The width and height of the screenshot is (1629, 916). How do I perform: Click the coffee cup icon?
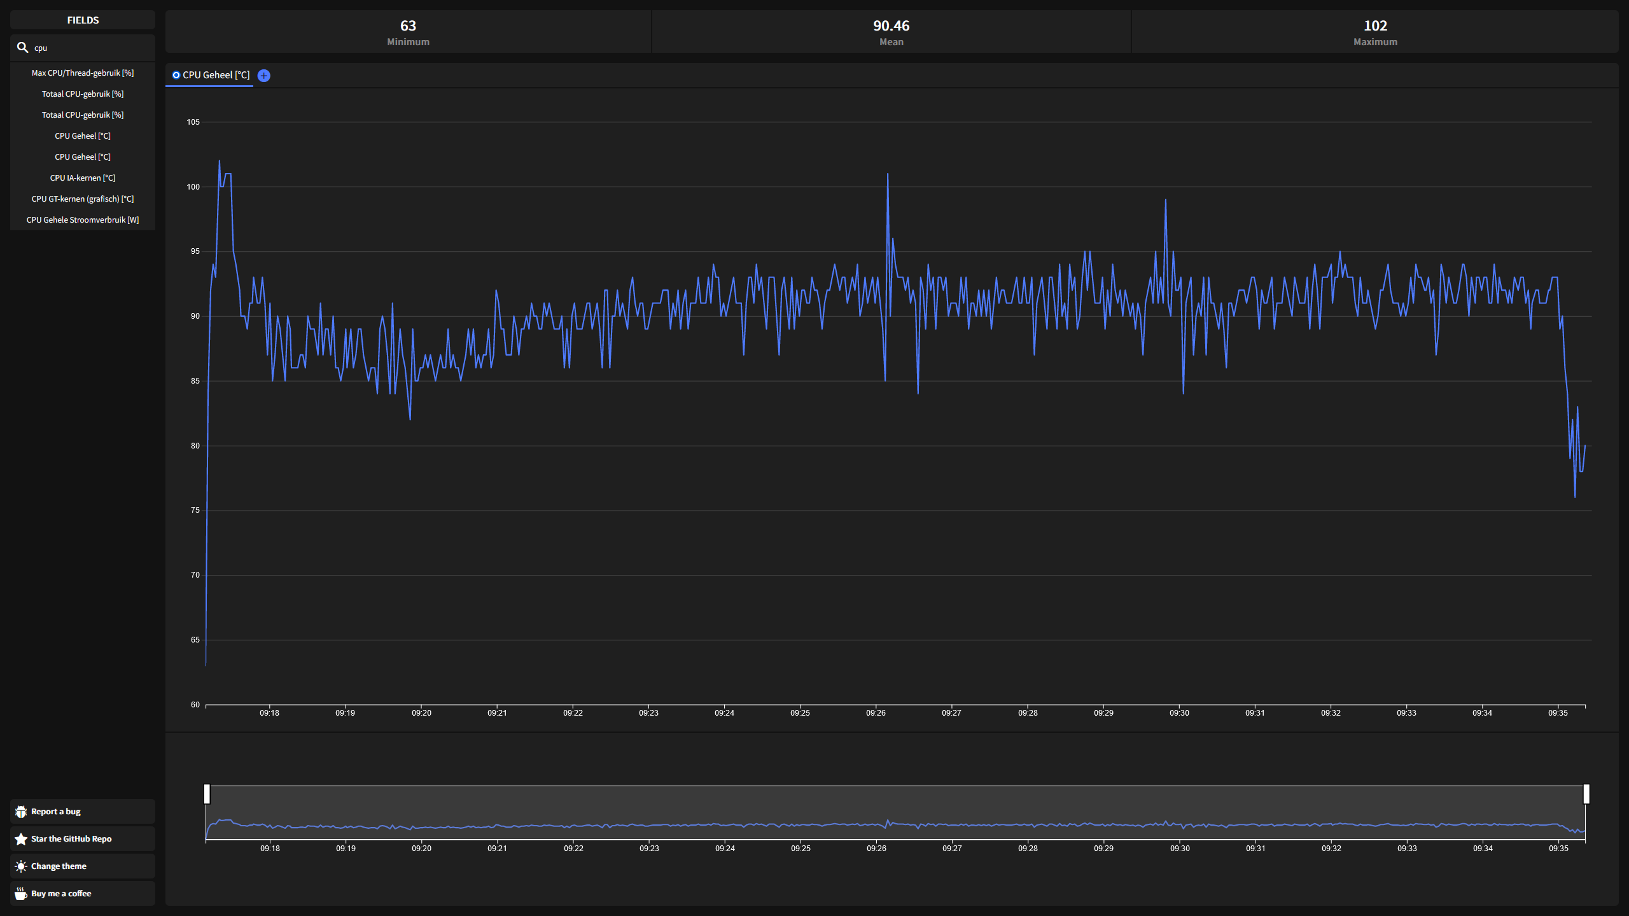[x=21, y=894]
